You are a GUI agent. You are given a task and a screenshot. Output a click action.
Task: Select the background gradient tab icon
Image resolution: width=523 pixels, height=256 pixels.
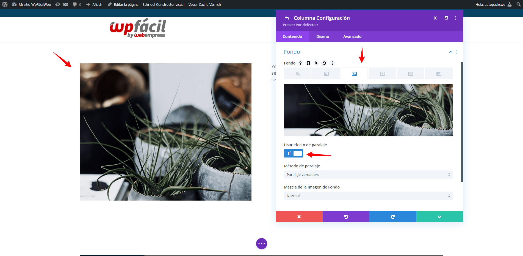(326, 74)
